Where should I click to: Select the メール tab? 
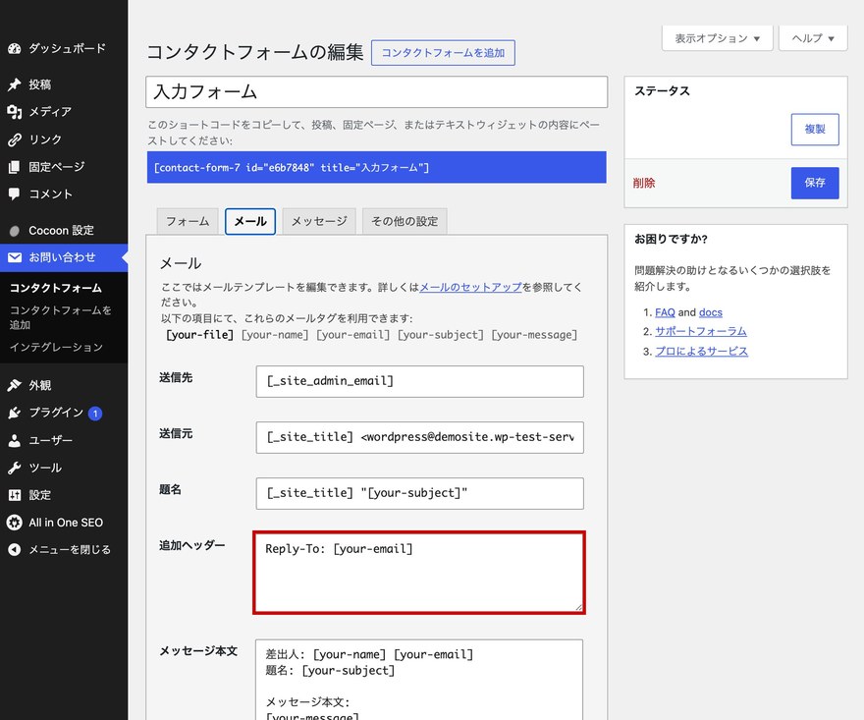(250, 221)
